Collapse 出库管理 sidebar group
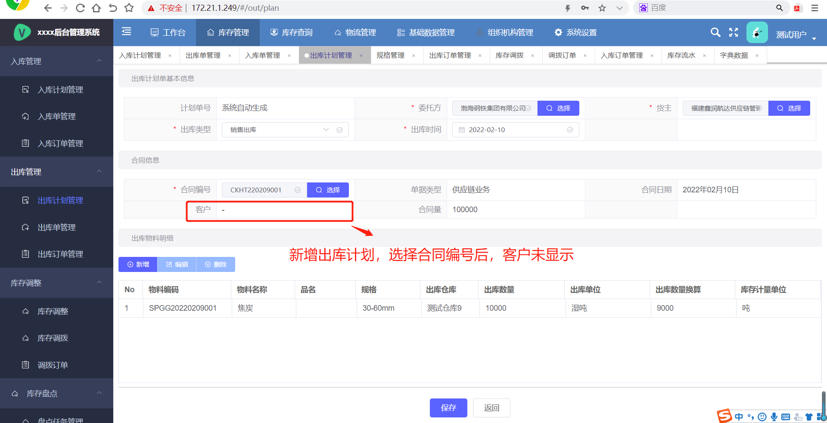The image size is (827, 423). [56, 172]
